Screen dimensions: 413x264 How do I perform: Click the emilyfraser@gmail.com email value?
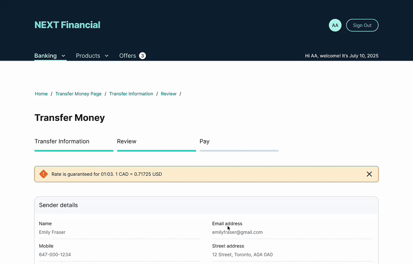click(x=237, y=232)
